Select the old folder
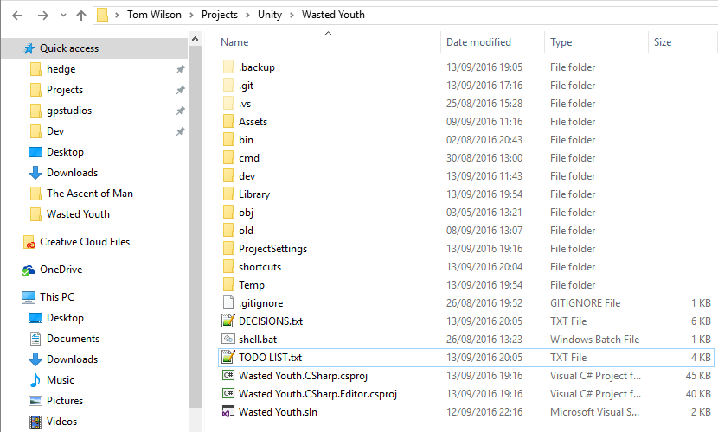The width and height of the screenshot is (718, 432). click(x=246, y=231)
